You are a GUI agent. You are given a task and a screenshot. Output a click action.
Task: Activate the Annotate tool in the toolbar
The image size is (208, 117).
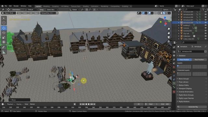point(4,47)
